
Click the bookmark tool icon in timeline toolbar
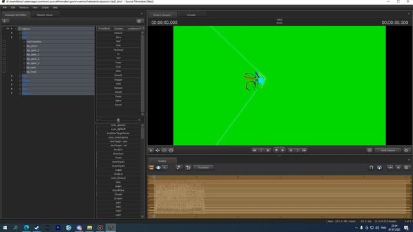point(179,168)
